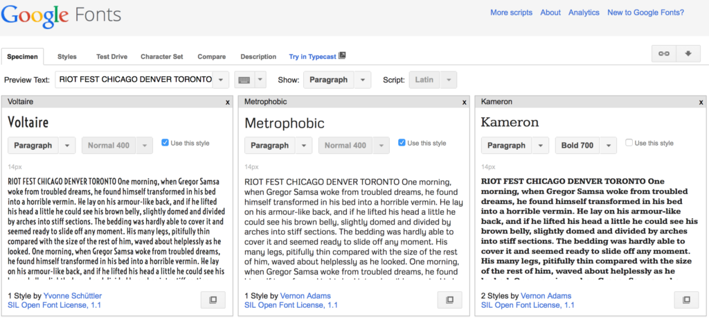Viewport: 709px width, 321px height.
Task: Click the Try in Typecast link
Action: pos(312,57)
